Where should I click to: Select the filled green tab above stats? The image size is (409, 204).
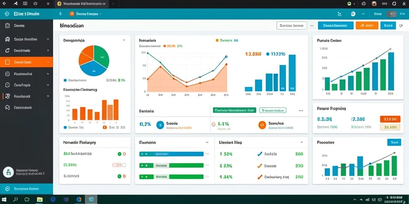point(234,110)
